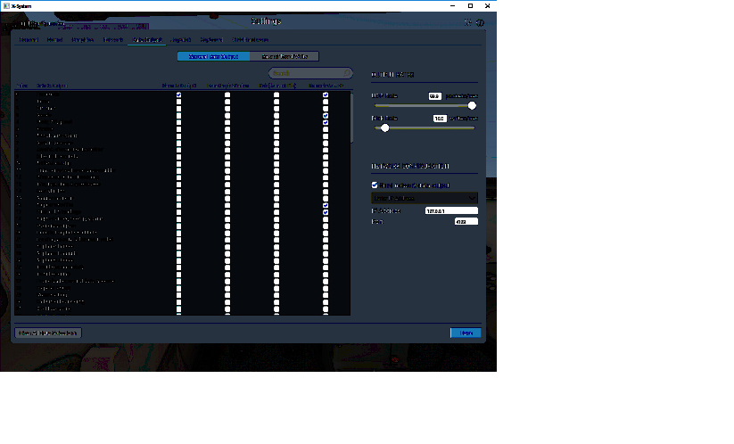Open the Enter IP Address dropdown
The height and width of the screenshot is (444, 734).
coord(425,198)
